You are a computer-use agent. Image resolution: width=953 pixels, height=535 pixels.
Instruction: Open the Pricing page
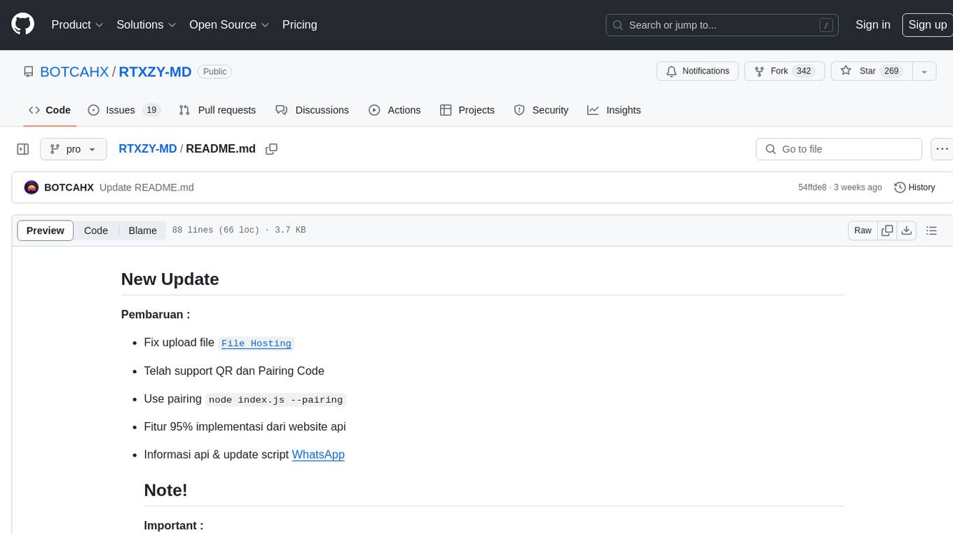(299, 25)
